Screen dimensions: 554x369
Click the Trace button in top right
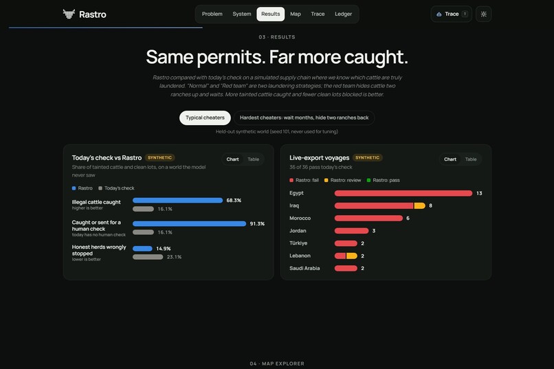[451, 14]
